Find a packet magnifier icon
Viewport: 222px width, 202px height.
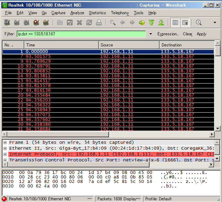coord(113,23)
